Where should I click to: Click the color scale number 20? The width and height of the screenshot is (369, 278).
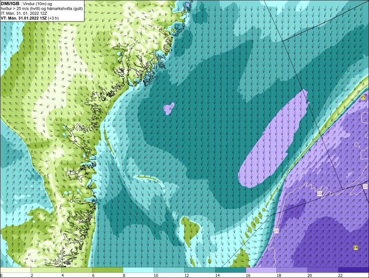tap(310, 276)
